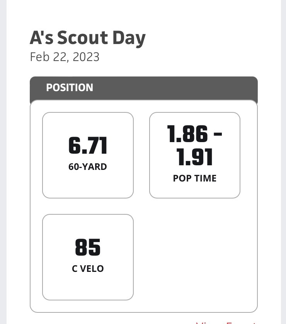The height and width of the screenshot is (324, 286).
Task: Click the Feb 22, 2023 date text
Action: (65, 57)
